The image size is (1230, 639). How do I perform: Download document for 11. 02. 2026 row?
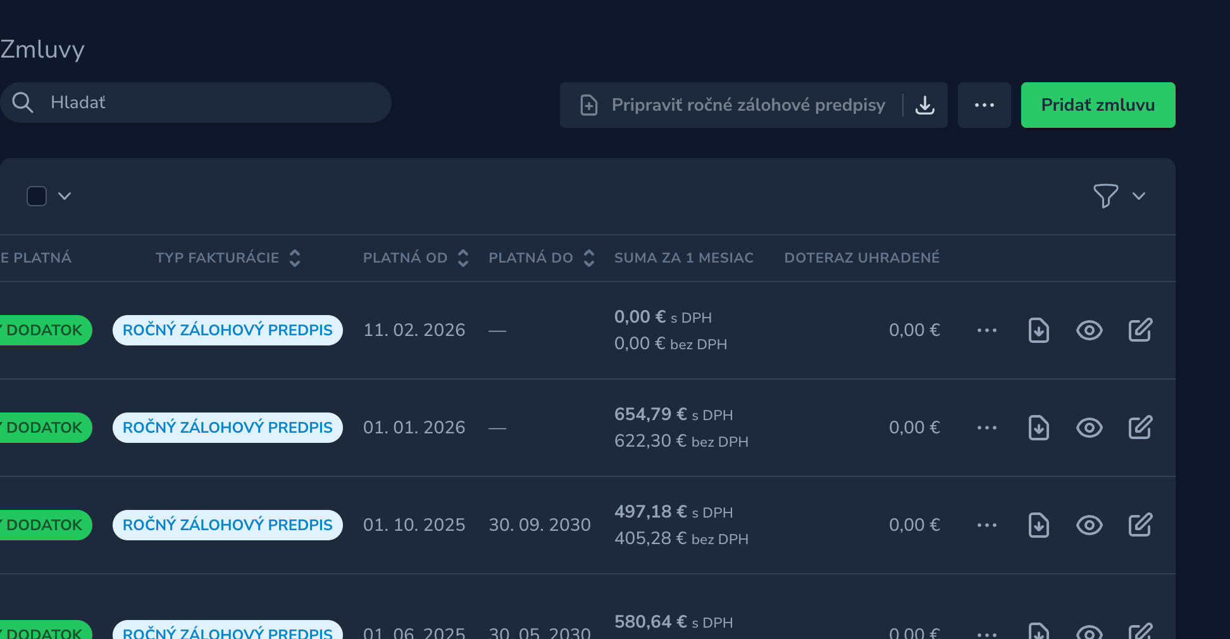click(x=1038, y=330)
